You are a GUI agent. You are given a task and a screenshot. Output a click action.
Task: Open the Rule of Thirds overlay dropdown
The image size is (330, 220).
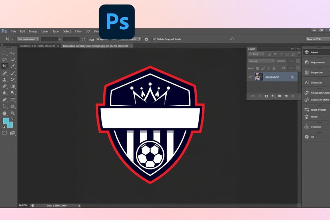(130, 39)
